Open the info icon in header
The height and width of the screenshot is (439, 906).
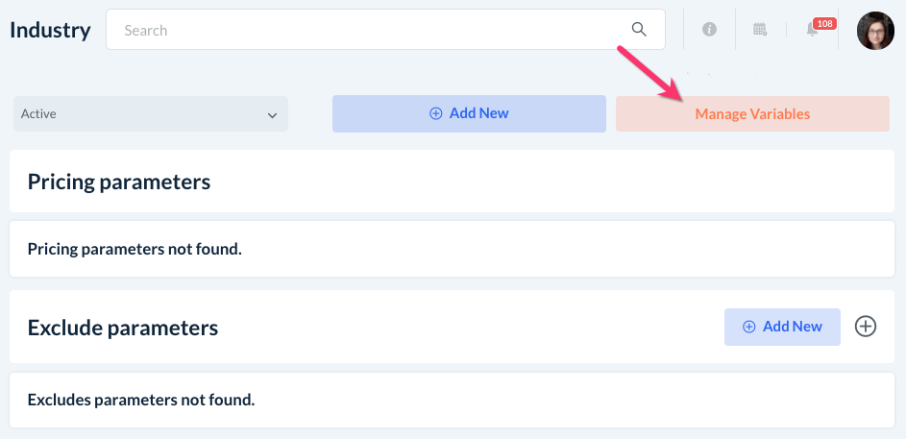(710, 30)
